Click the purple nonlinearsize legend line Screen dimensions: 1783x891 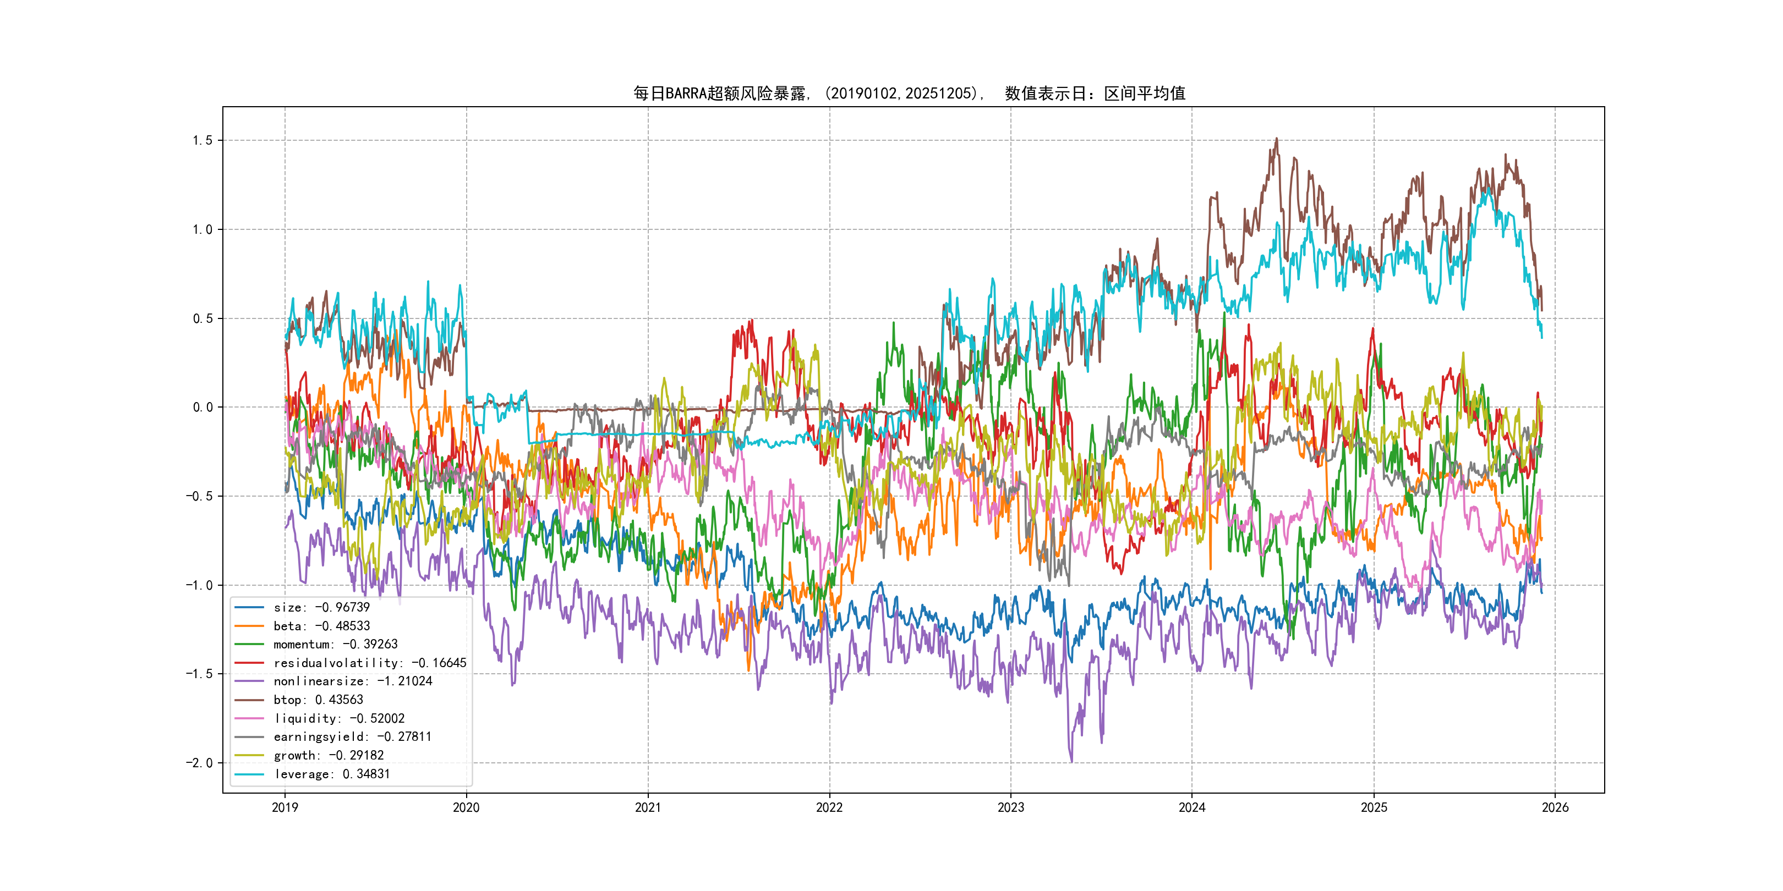249,681
